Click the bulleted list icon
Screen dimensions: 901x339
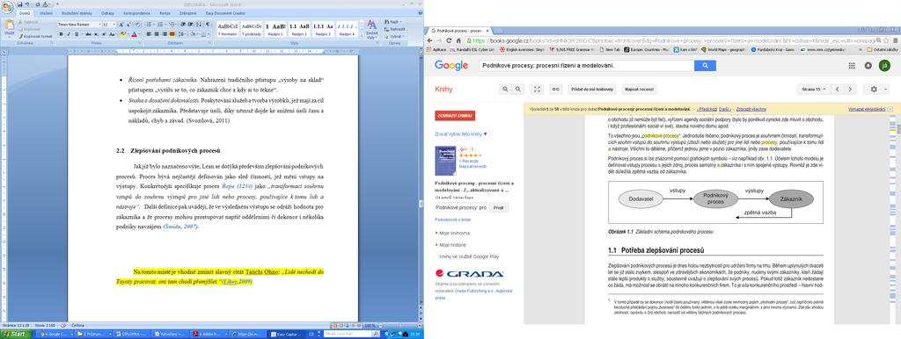pyautogui.click(x=149, y=25)
